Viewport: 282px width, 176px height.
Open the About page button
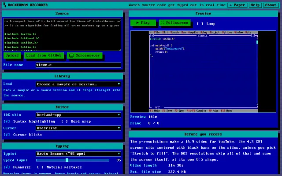[x=271, y=5]
